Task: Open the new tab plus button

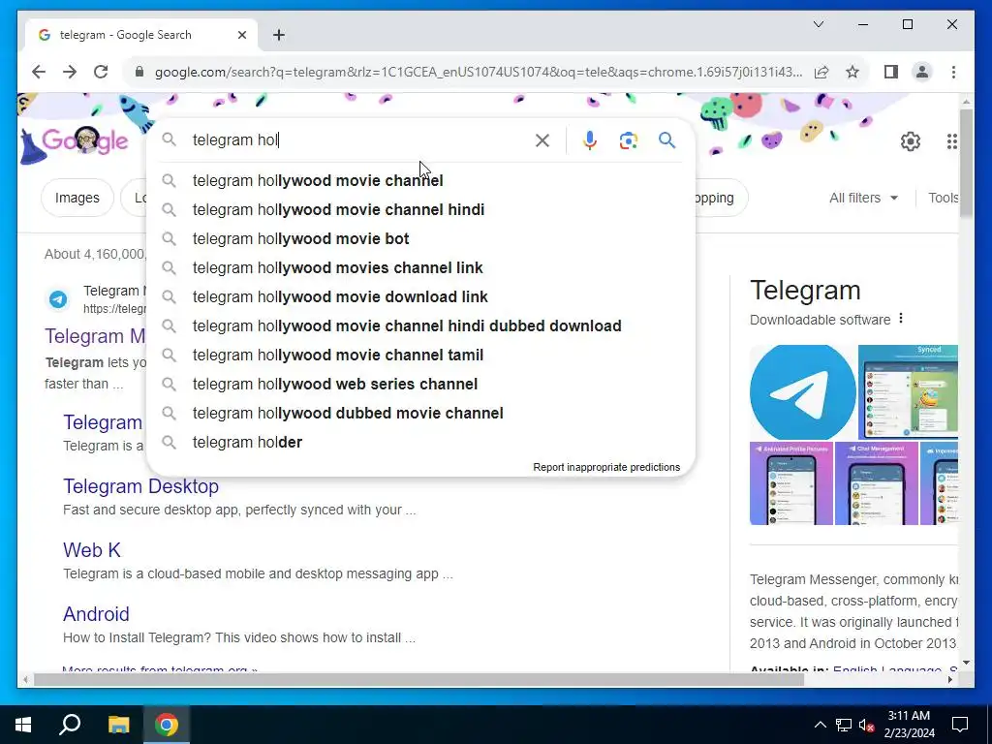Action: click(278, 35)
